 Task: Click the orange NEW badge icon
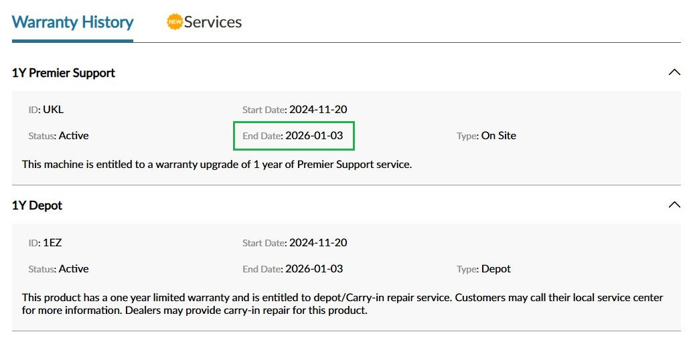(175, 21)
